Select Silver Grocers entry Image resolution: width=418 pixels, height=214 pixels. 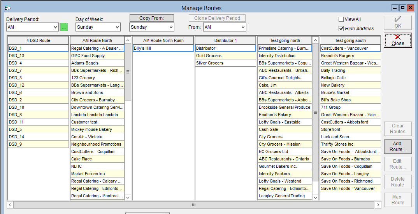(x=225, y=63)
